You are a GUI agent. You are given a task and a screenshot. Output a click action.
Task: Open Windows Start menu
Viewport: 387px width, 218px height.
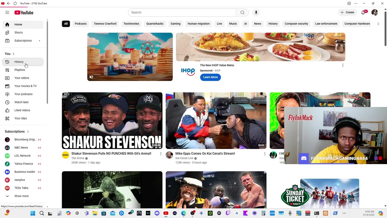33,213
